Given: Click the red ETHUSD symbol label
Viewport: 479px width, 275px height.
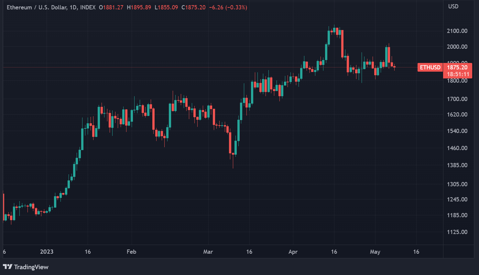Looking at the screenshot, I should click(x=430, y=67).
